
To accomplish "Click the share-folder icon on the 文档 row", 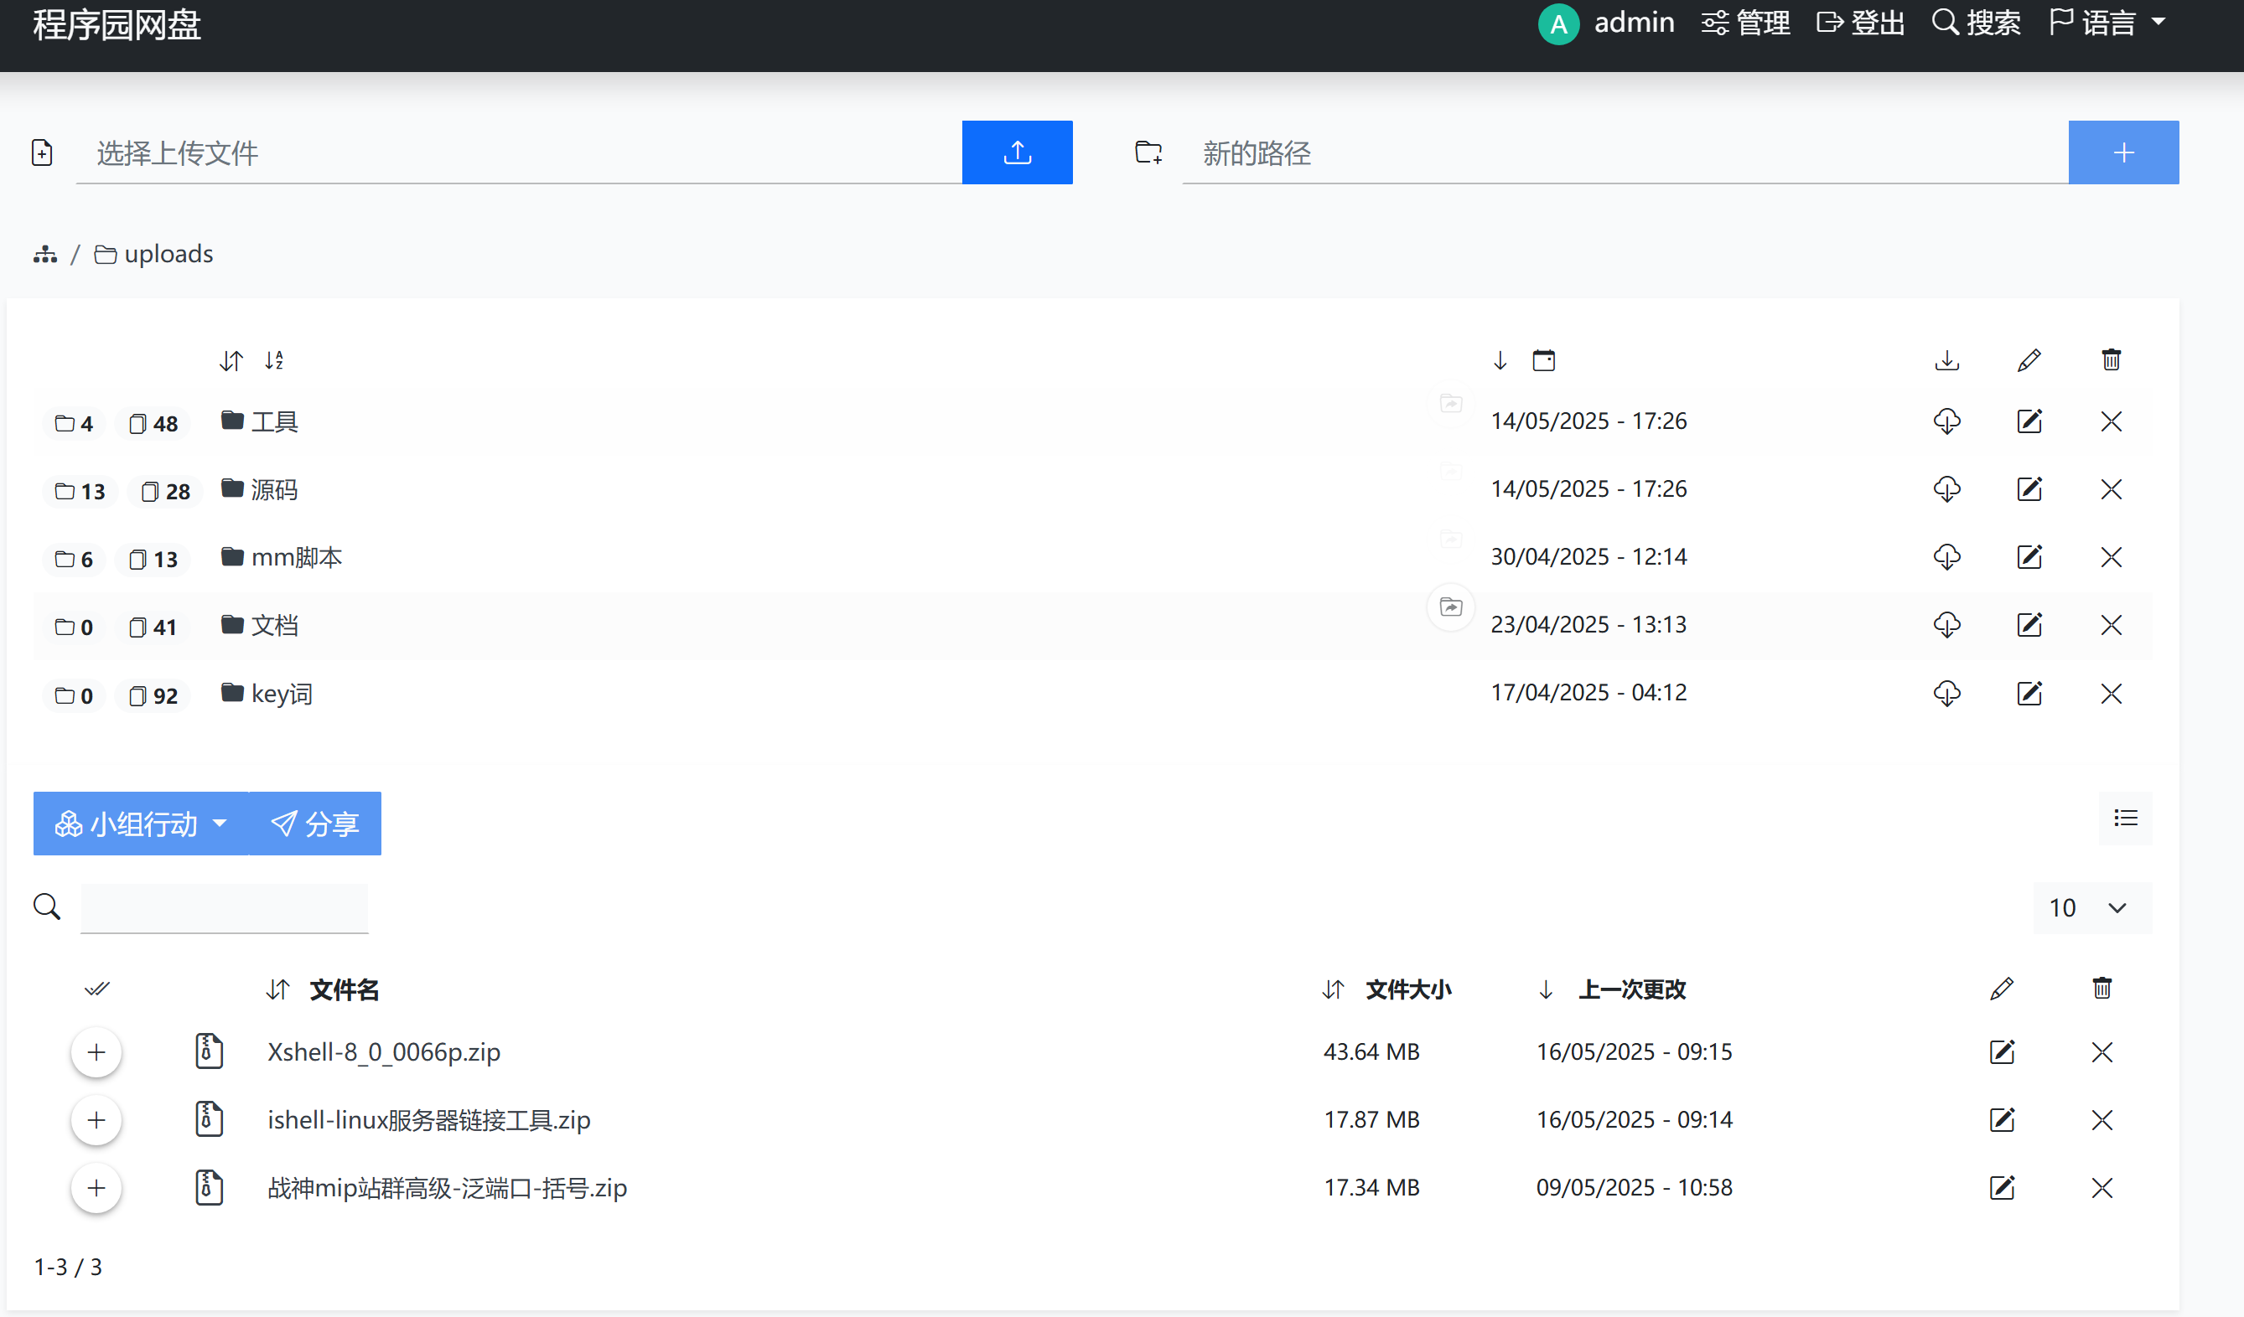I will (x=1450, y=607).
